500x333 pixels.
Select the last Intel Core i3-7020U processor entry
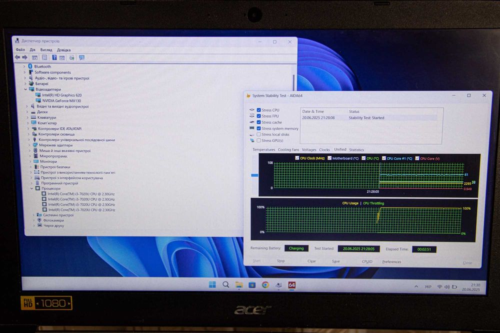point(79,210)
